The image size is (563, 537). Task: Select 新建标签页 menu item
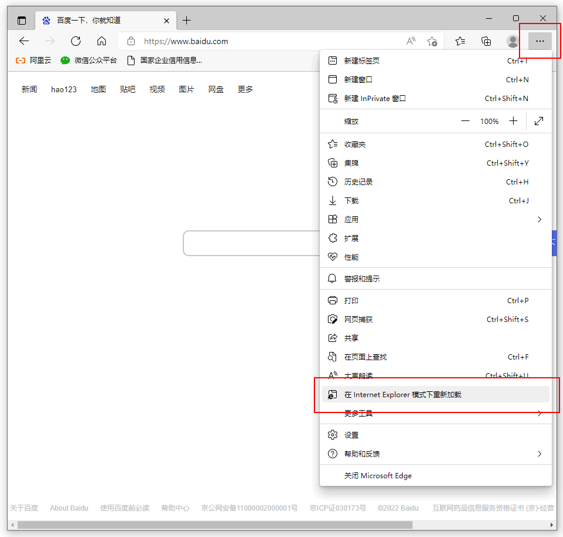click(435, 61)
